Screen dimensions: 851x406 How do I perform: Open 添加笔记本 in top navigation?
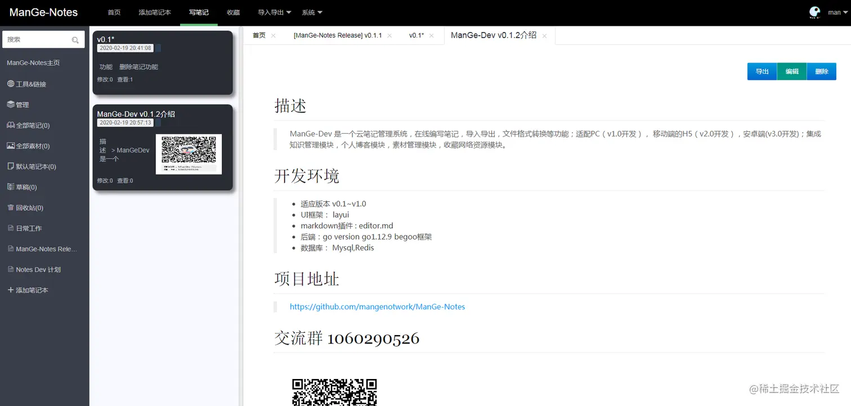coord(154,12)
